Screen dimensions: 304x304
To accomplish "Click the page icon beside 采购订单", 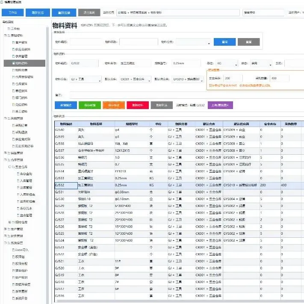I will click(x=13, y=125).
